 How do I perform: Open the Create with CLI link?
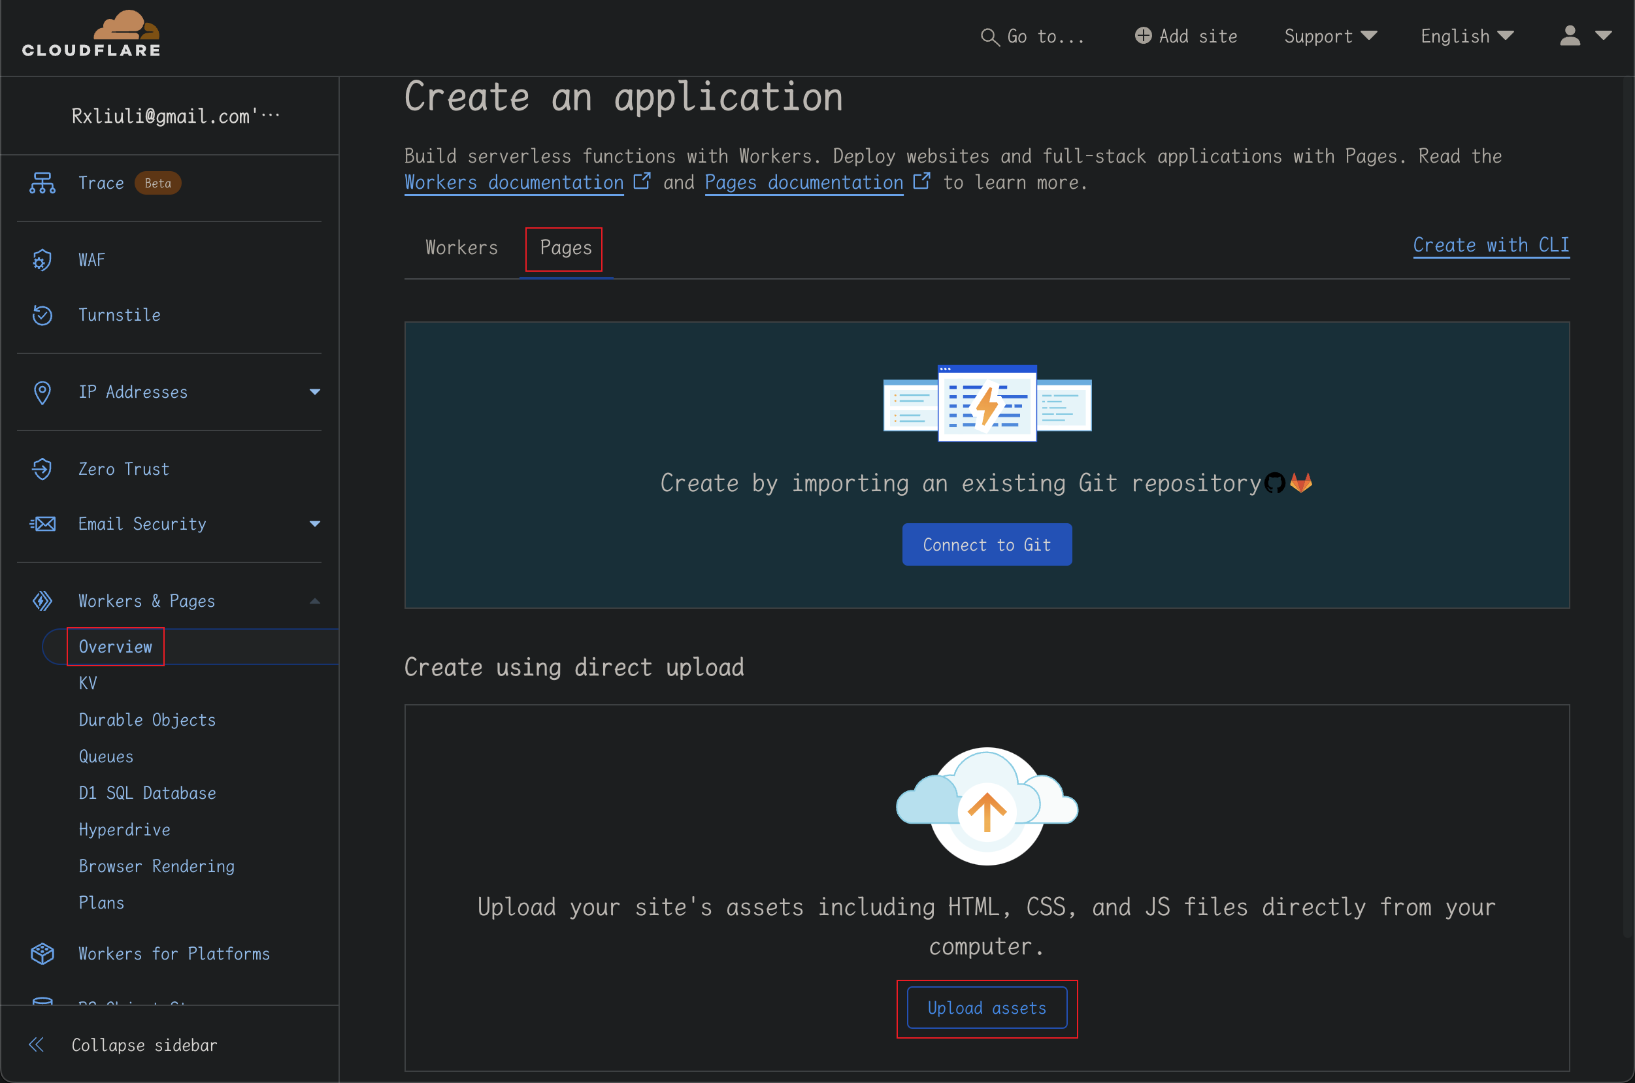(x=1491, y=245)
